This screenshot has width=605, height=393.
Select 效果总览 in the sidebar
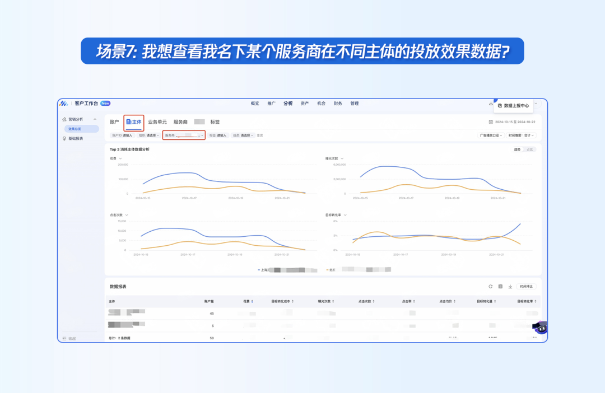pos(81,129)
